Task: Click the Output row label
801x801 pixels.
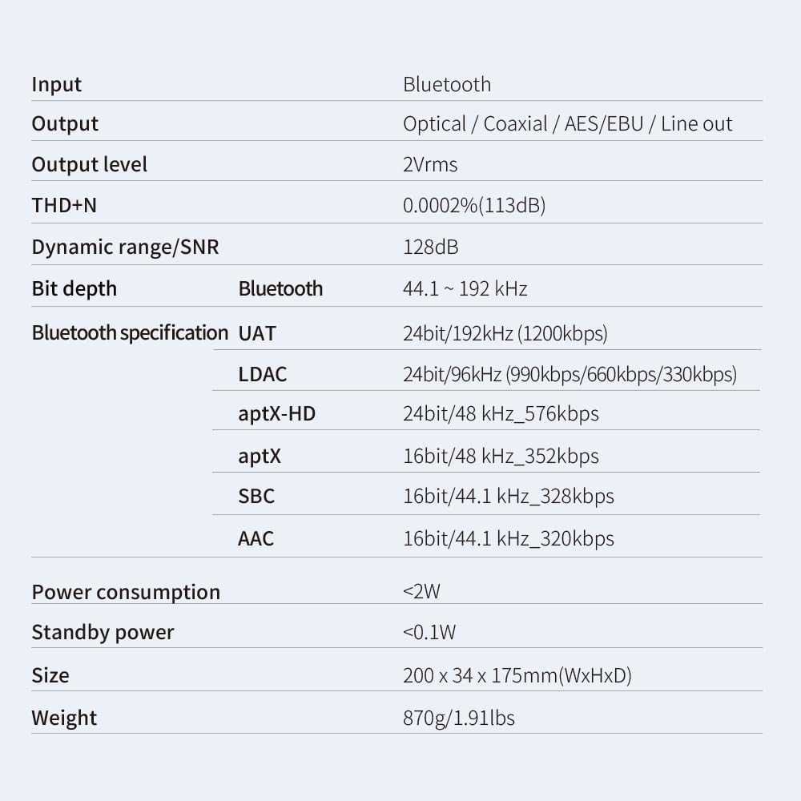Action: tap(65, 124)
